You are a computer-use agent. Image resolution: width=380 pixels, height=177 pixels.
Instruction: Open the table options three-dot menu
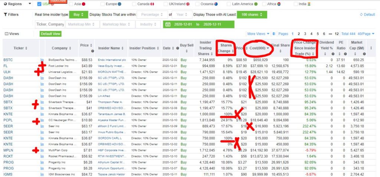pyautogui.click(x=371, y=48)
